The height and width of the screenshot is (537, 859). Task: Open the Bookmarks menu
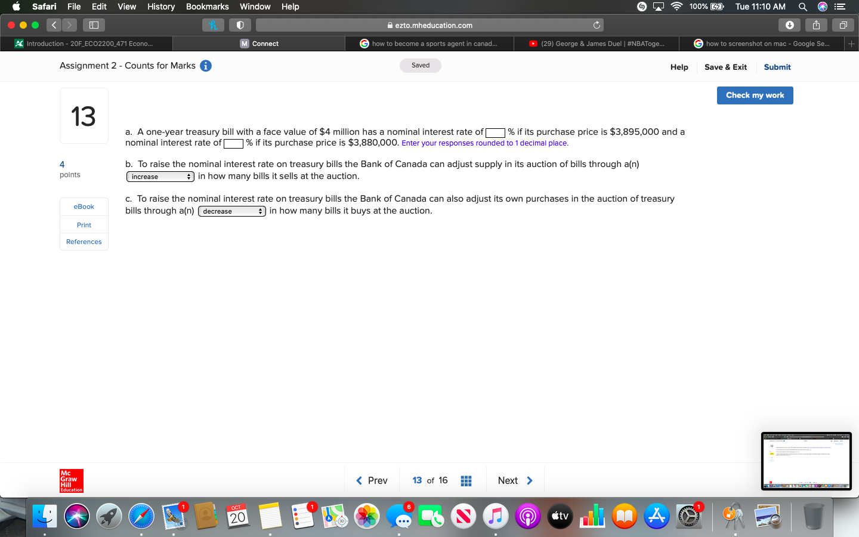pos(207,7)
